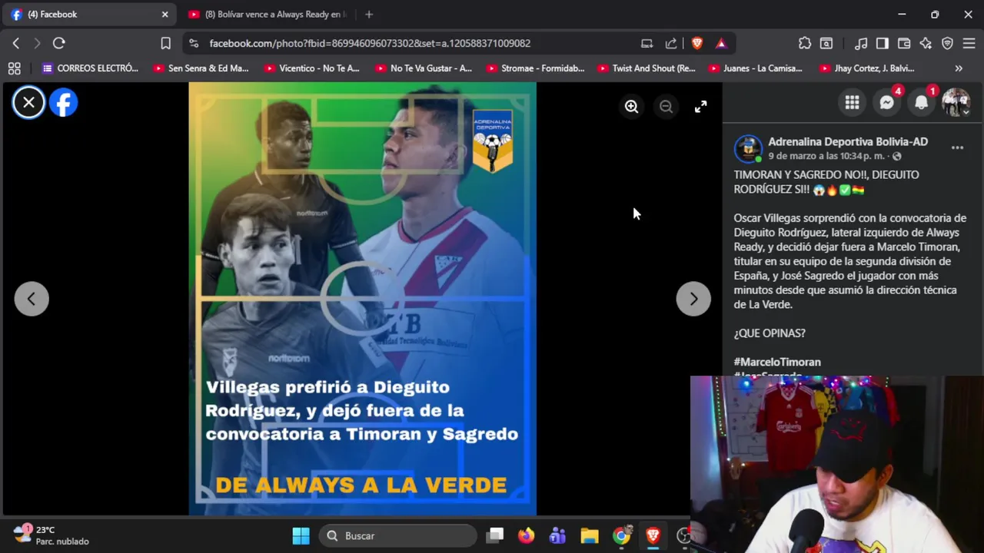Image resolution: width=984 pixels, height=553 pixels.
Task: View site information icon
Action: pyautogui.click(x=193, y=43)
